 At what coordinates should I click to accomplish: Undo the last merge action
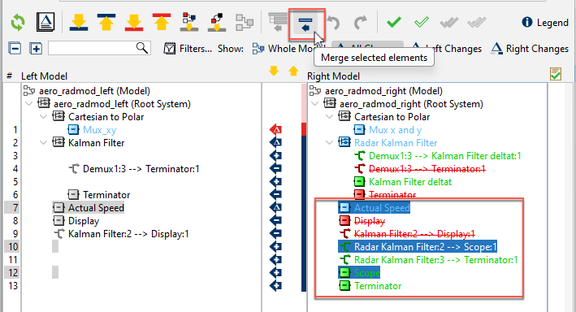(x=334, y=23)
